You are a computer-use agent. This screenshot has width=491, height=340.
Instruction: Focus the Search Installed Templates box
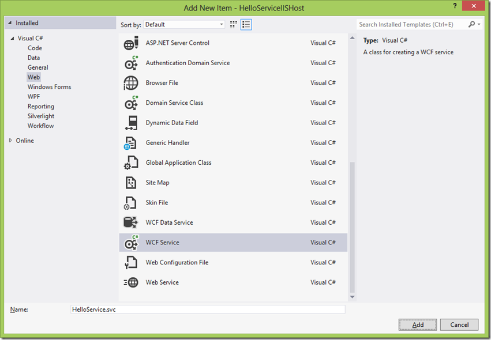tap(412, 24)
